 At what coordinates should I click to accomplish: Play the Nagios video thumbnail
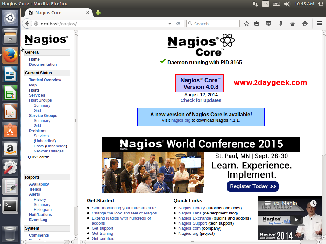click(x=296, y=220)
